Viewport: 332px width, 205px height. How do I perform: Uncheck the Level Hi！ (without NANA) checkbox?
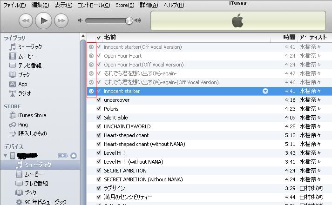tap(99, 162)
